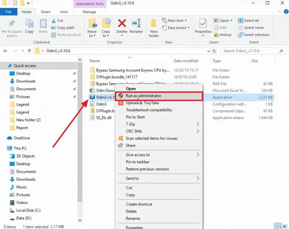Image resolution: width=289 pixels, height=229 pixels.
Task: Open Downloads under Quick access
Action: tap(26, 81)
